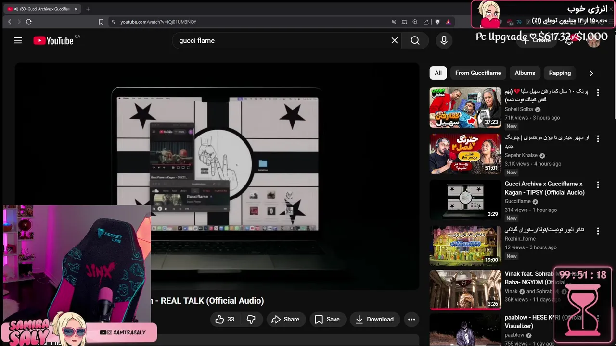Viewport: 616px width, 346px height.
Task: Open paablow HESE K*RI video title
Action: pos(544,321)
